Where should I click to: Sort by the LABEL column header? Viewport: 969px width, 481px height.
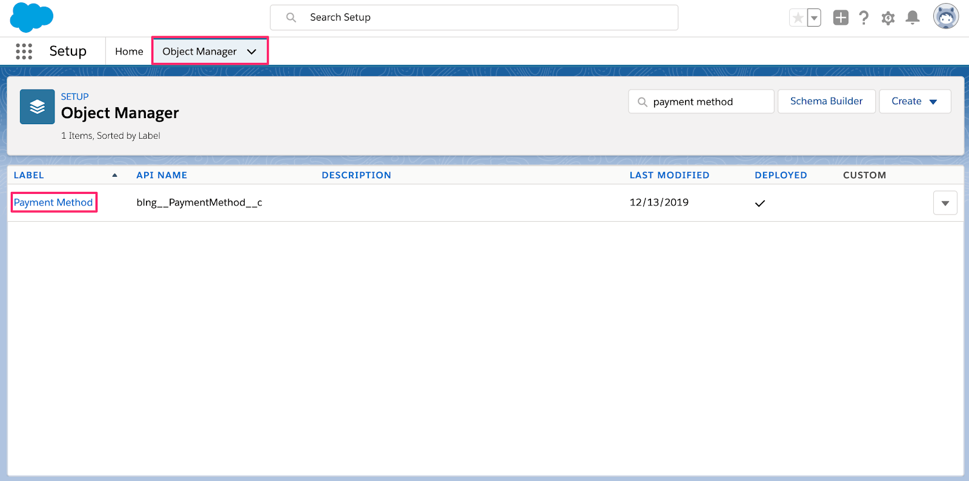[29, 175]
